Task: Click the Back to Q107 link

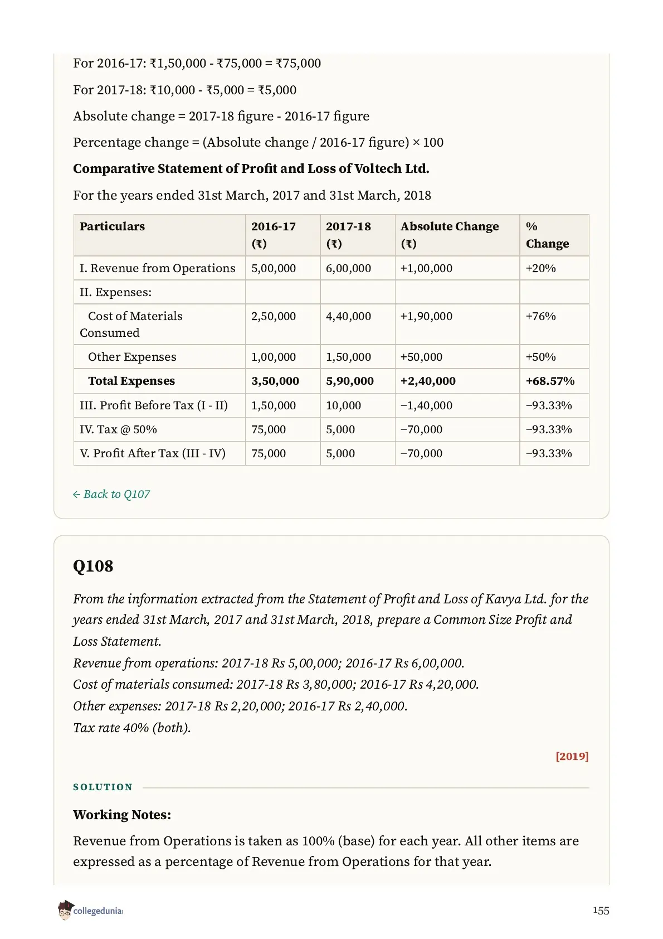Action: 111,494
